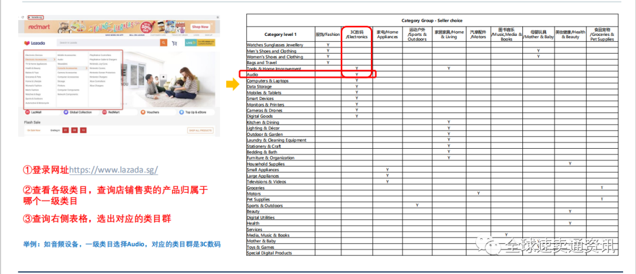636x274 pixels.
Task: Open the shopping cart icon
Action: [174, 44]
